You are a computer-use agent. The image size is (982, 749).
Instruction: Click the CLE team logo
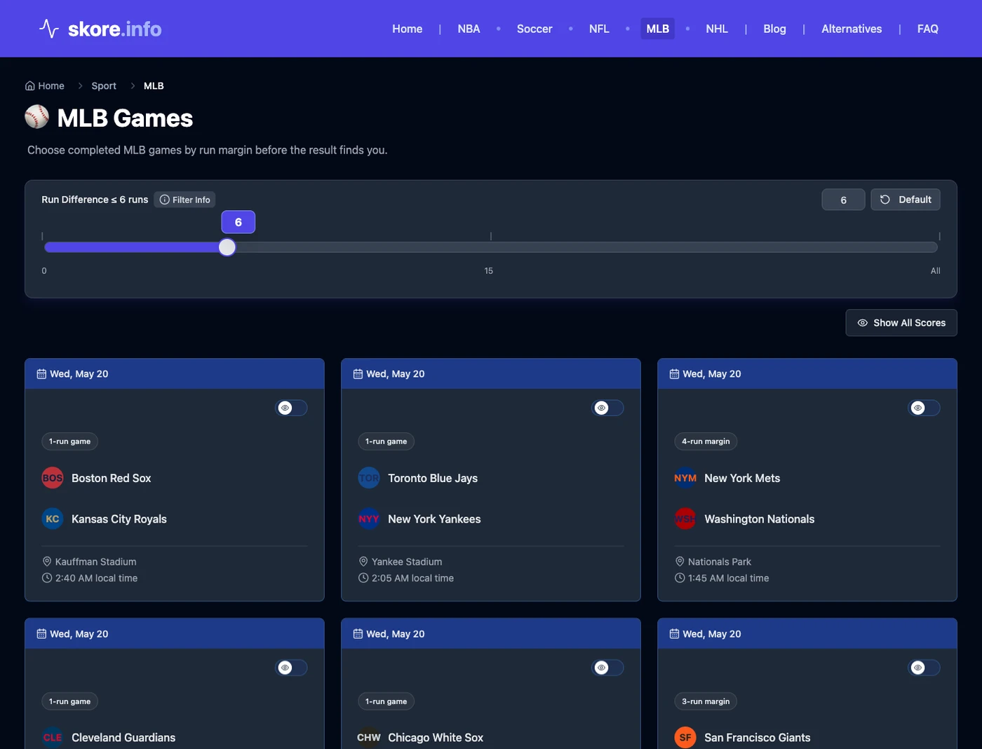pyautogui.click(x=53, y=737)
